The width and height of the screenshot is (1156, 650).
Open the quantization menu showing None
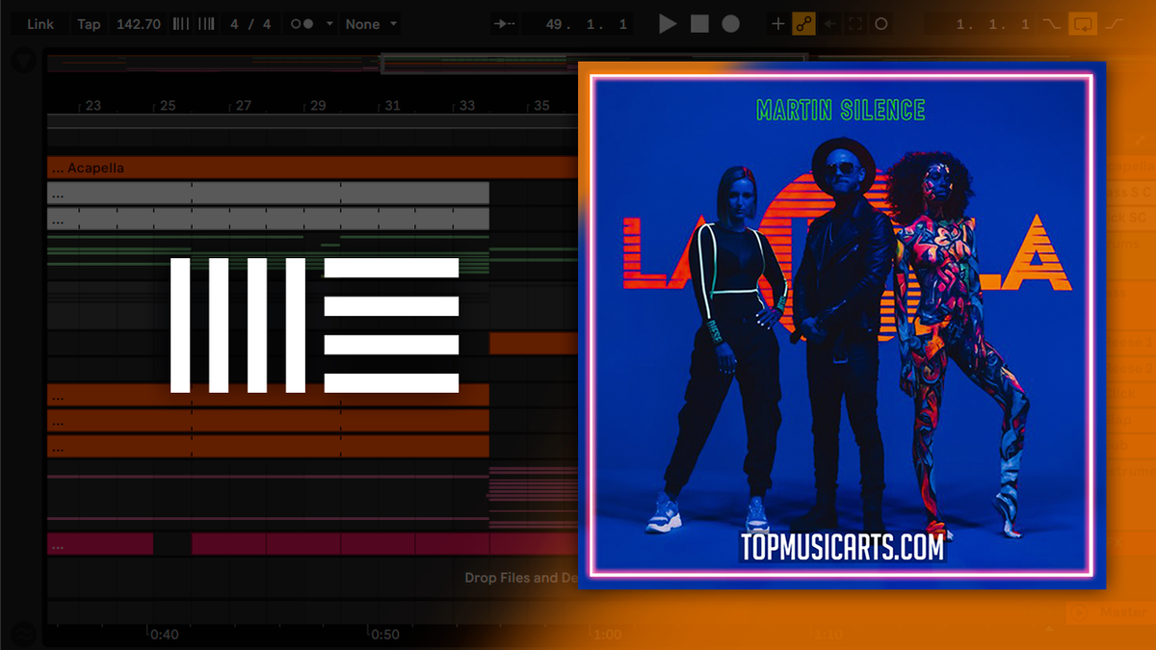pyautogui.click(x=370, y=24)
